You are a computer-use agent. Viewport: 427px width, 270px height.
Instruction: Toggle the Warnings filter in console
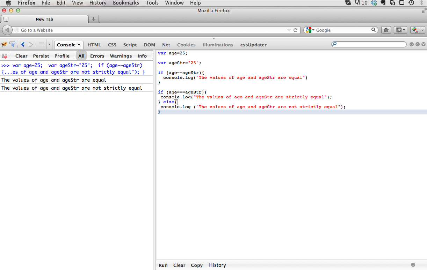121,56
